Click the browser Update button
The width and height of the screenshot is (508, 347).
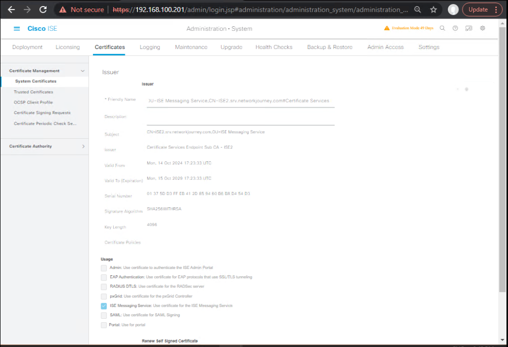(x=478, y=10)
